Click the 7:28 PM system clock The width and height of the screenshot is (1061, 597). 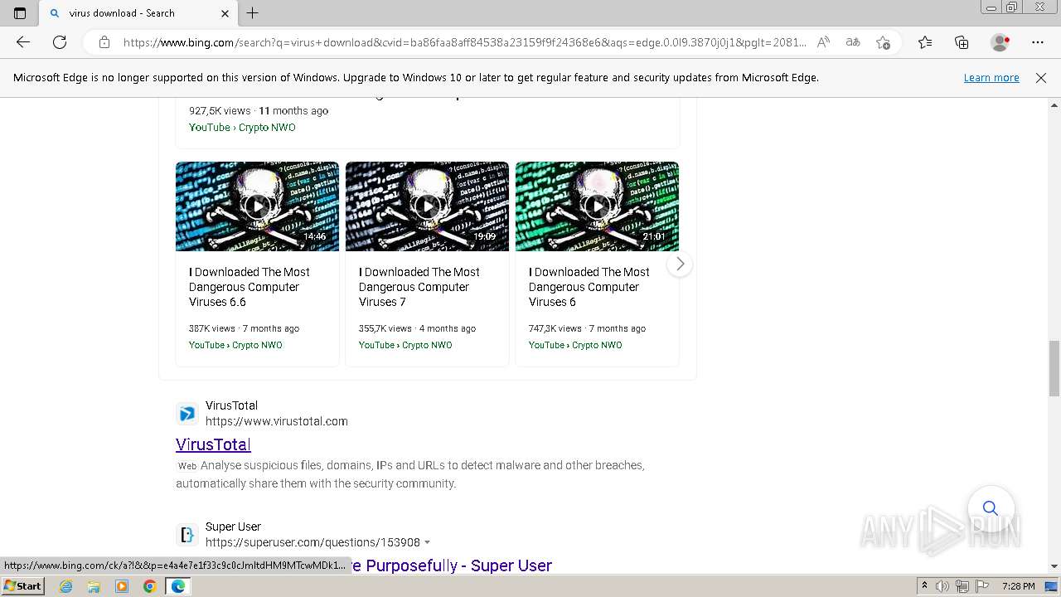point(1018,586)
